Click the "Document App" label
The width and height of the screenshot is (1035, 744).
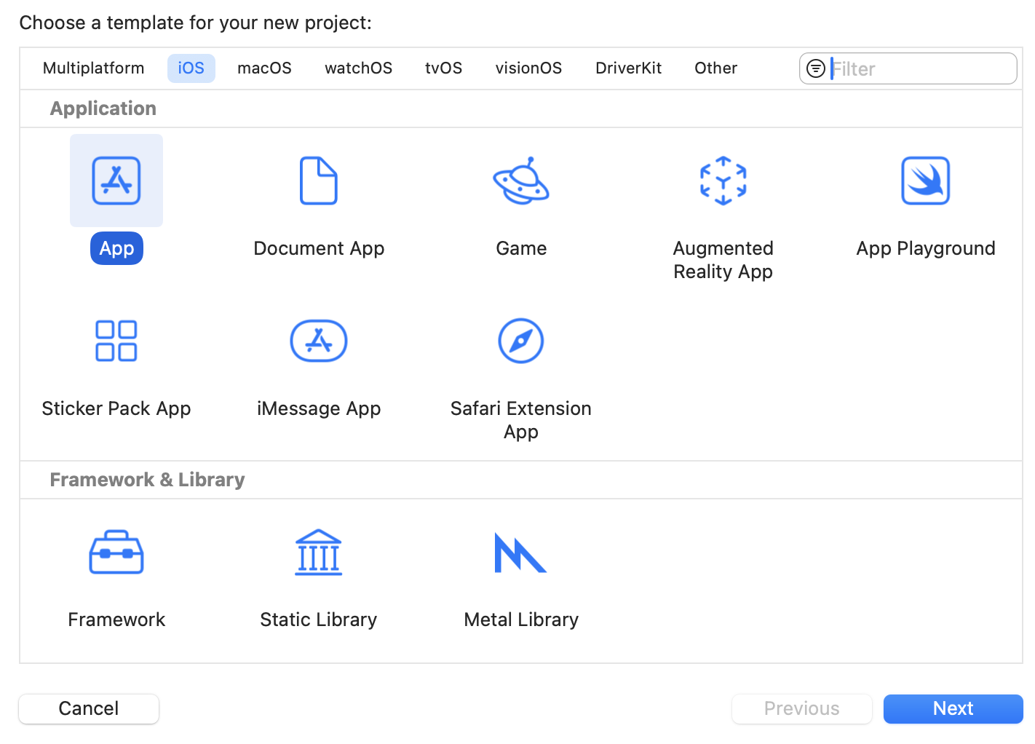319,248
